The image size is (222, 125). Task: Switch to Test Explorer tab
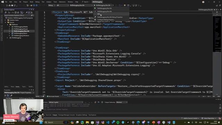pos(92,115)
